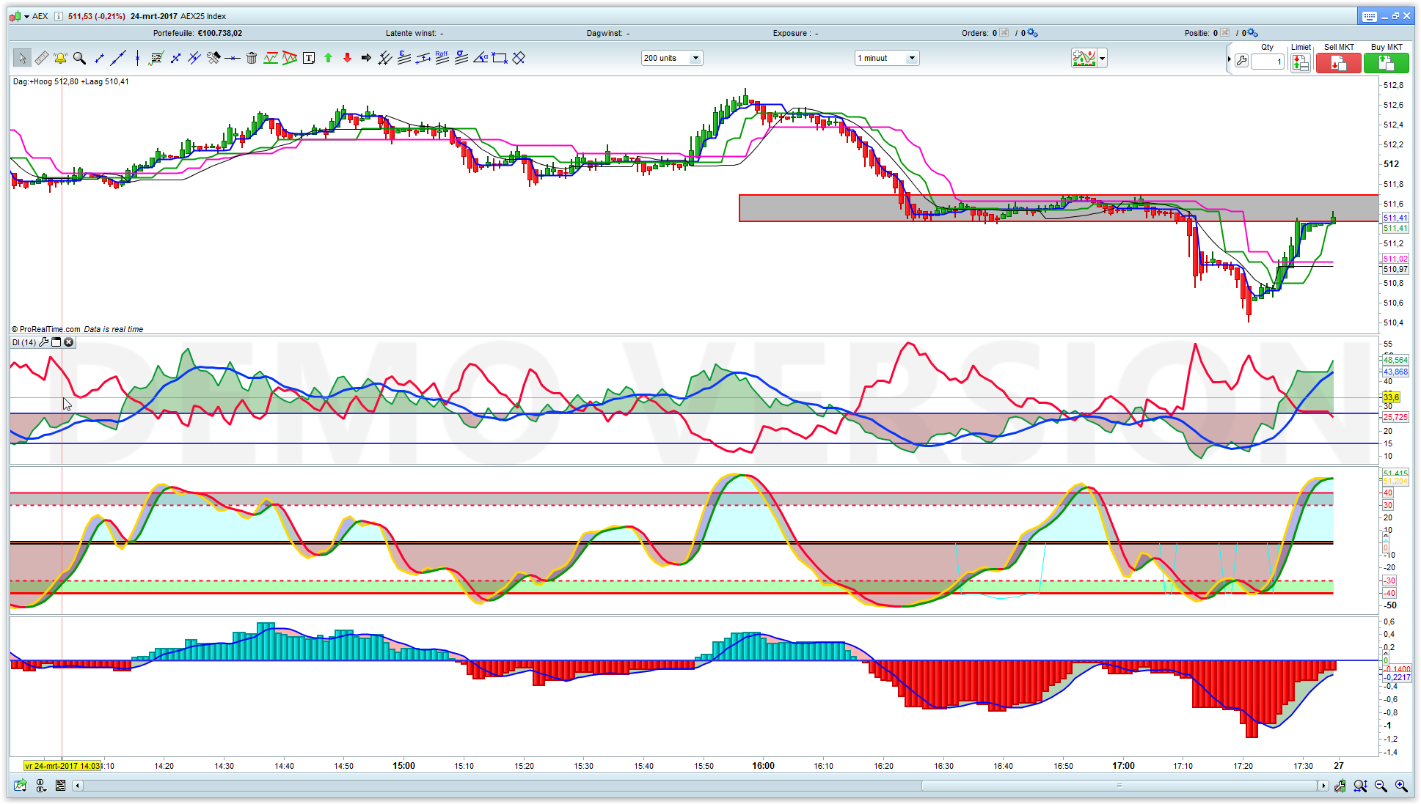Toggle the Limiet order mode button
The image size is (1421, 804).
1300,64
